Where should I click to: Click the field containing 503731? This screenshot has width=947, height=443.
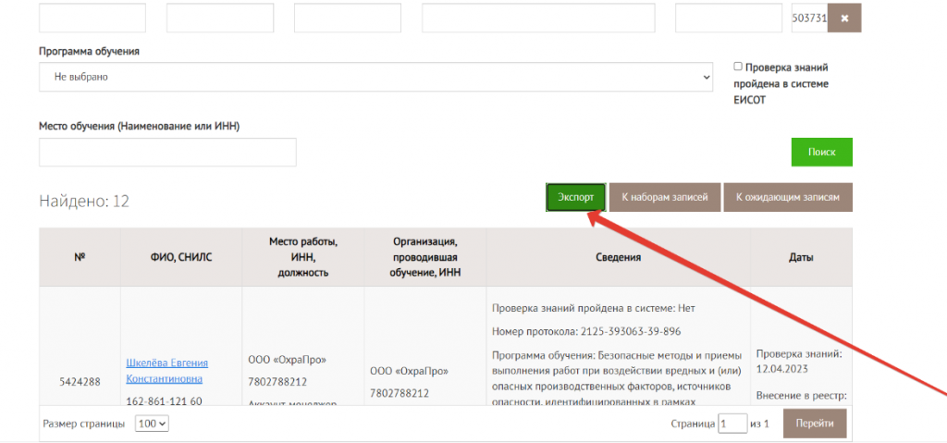click(809, 18)
